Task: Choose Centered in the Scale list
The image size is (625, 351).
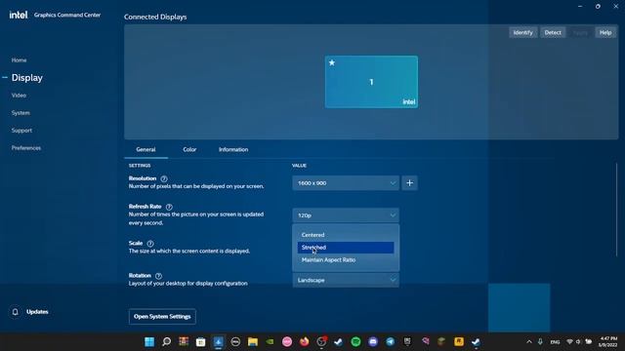Action: tap(346, 235)
